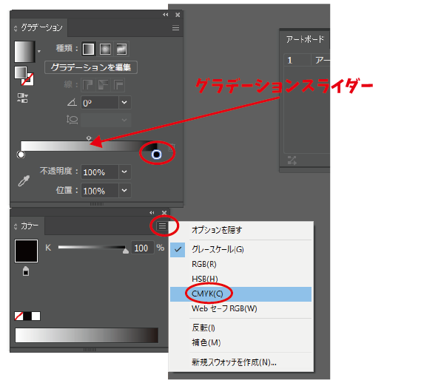Select the linear gradient type icon
The image size is (441, 383).
pyautogui.click(x=88, y=50)
